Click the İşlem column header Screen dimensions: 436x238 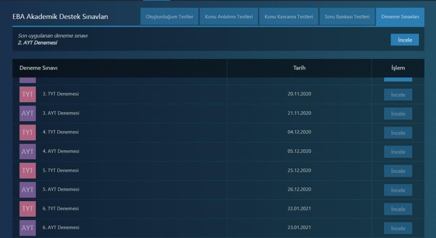pos(398,68)
